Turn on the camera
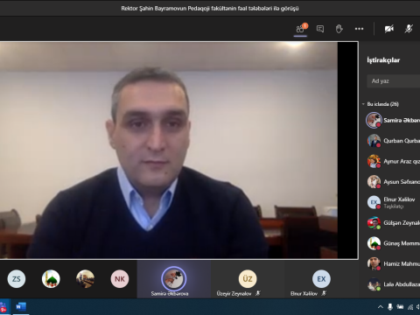Image resolution: width=420 pixels, height=315 pixels. click(389, 29)
